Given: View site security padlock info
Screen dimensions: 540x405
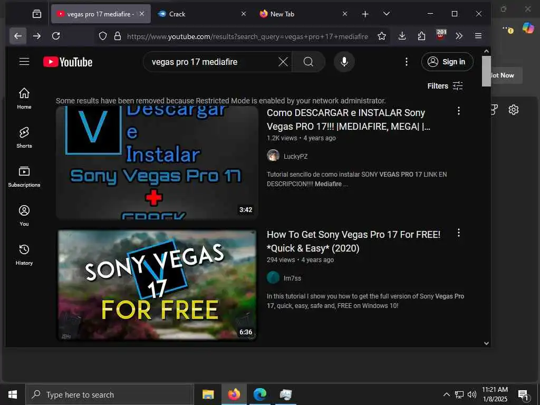Looking at the screenshot, I should [118, 36].
